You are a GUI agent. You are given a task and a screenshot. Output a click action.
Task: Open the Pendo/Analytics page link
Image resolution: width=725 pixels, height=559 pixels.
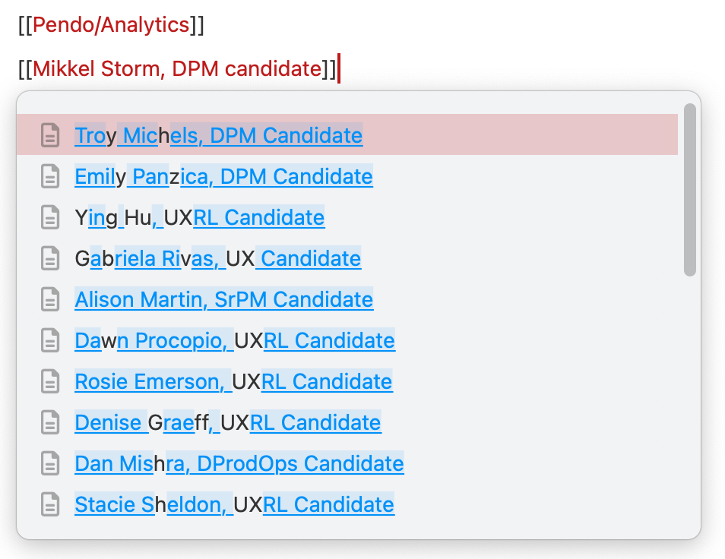pyautogui.click(x=111, y=25)
